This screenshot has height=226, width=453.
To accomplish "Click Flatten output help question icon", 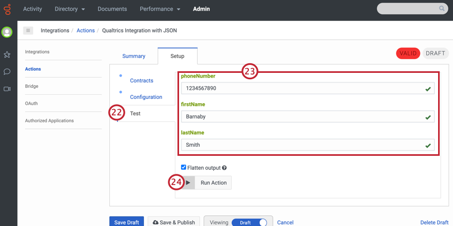I will pos(224,168).
